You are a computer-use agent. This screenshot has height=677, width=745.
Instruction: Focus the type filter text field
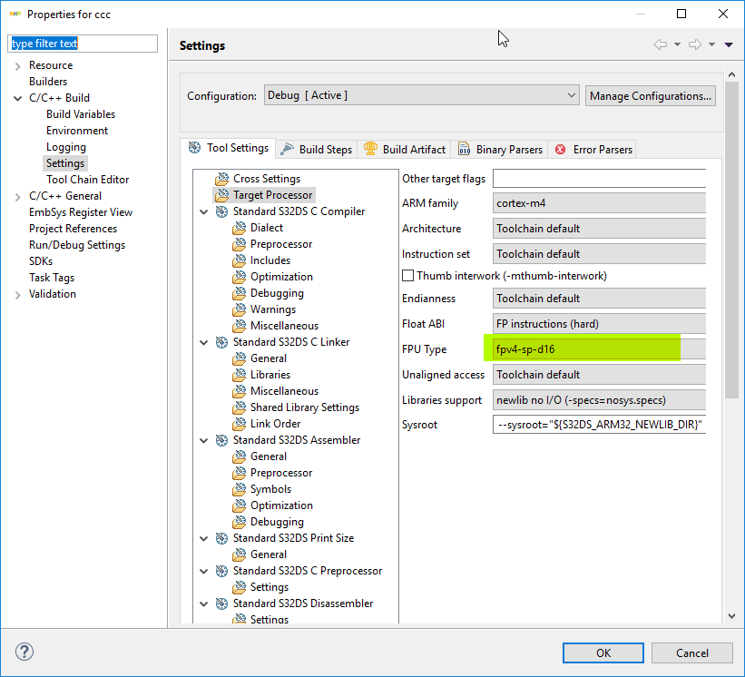tap(83, 44)
